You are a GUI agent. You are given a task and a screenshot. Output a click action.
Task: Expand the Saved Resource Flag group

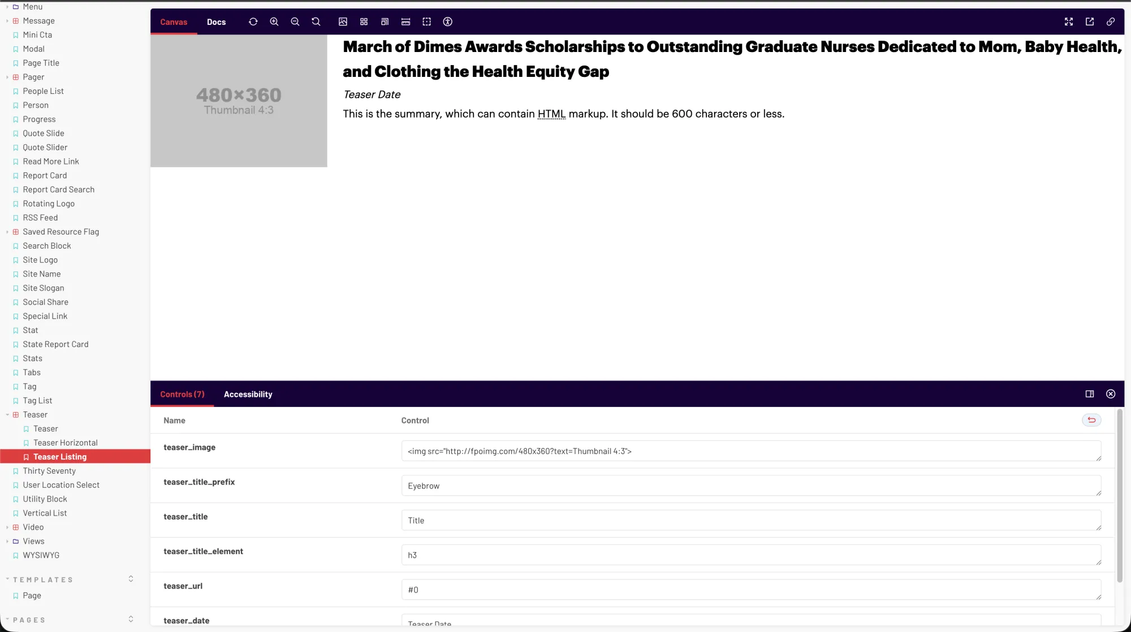click(x=7, y=232)
